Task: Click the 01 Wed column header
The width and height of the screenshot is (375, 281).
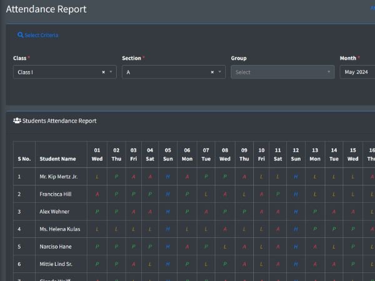Action: point(97,154)
